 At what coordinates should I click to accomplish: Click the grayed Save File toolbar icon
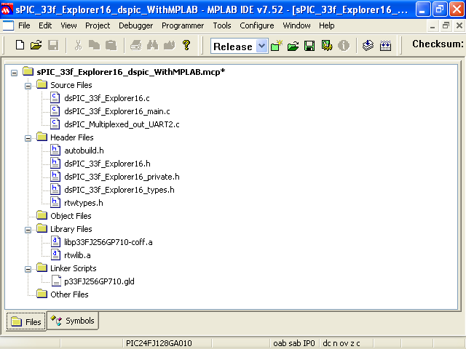tap(53, 45)
